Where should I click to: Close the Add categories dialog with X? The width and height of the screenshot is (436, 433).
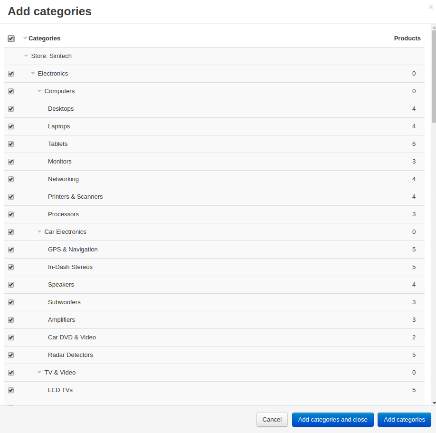point(431,7)
